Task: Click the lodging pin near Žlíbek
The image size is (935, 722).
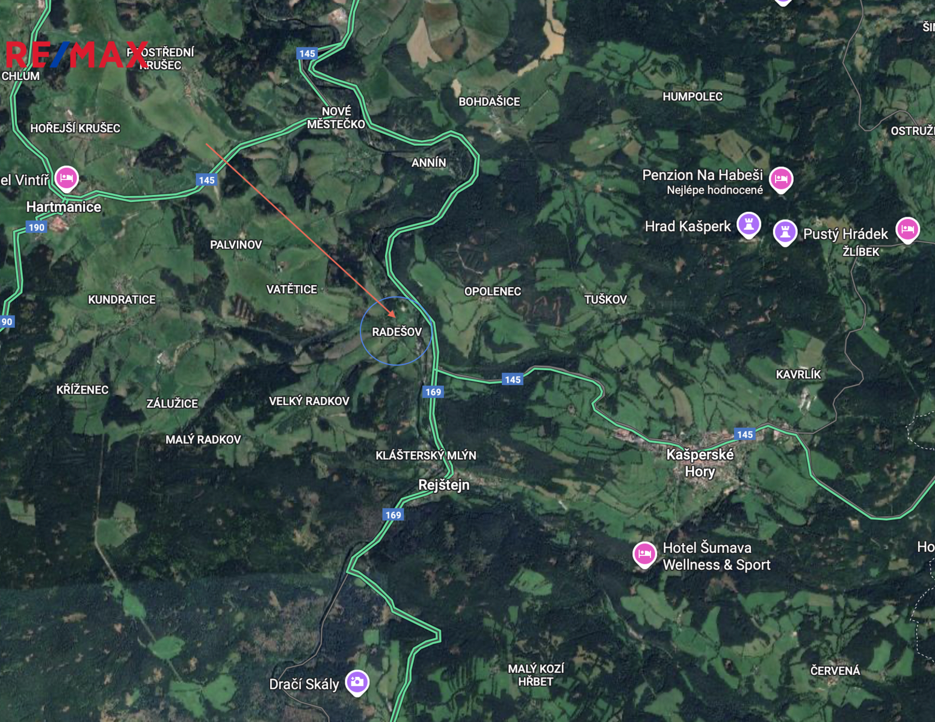Action: 907,229
